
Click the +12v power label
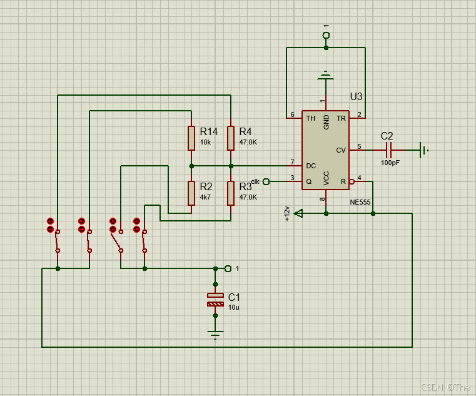coord(287,213)
